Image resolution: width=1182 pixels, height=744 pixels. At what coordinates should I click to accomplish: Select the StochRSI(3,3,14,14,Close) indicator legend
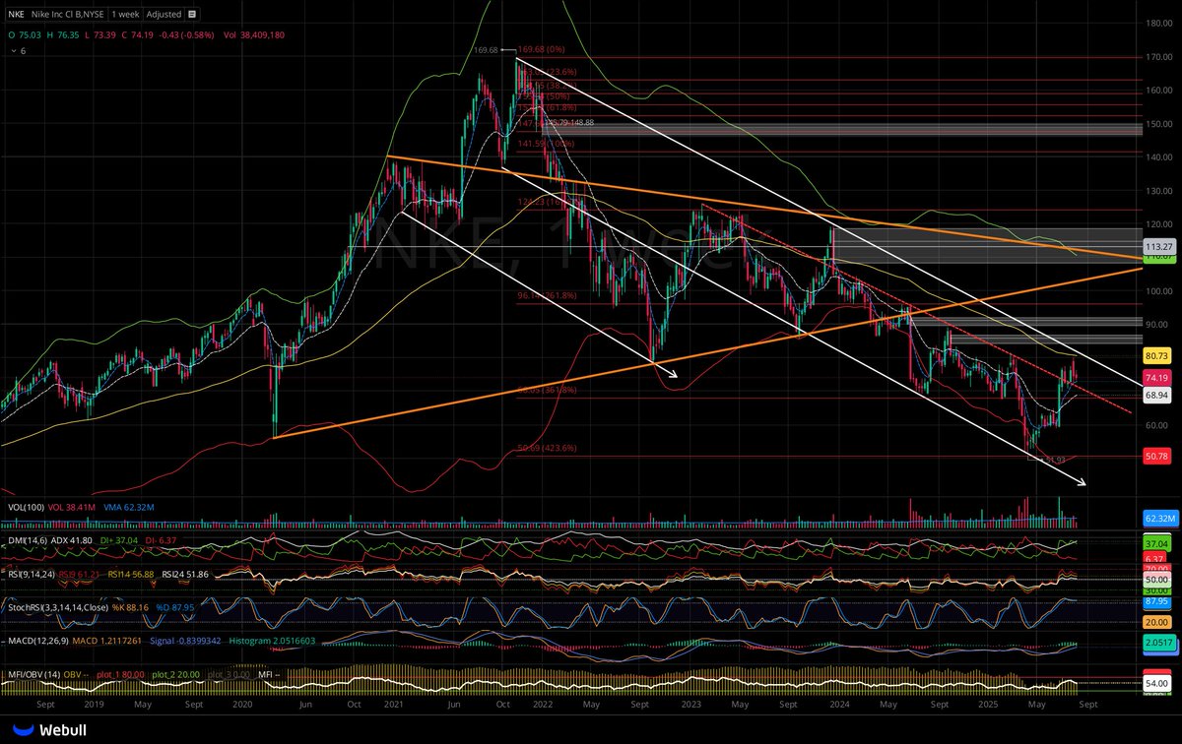tap(58, 609)
